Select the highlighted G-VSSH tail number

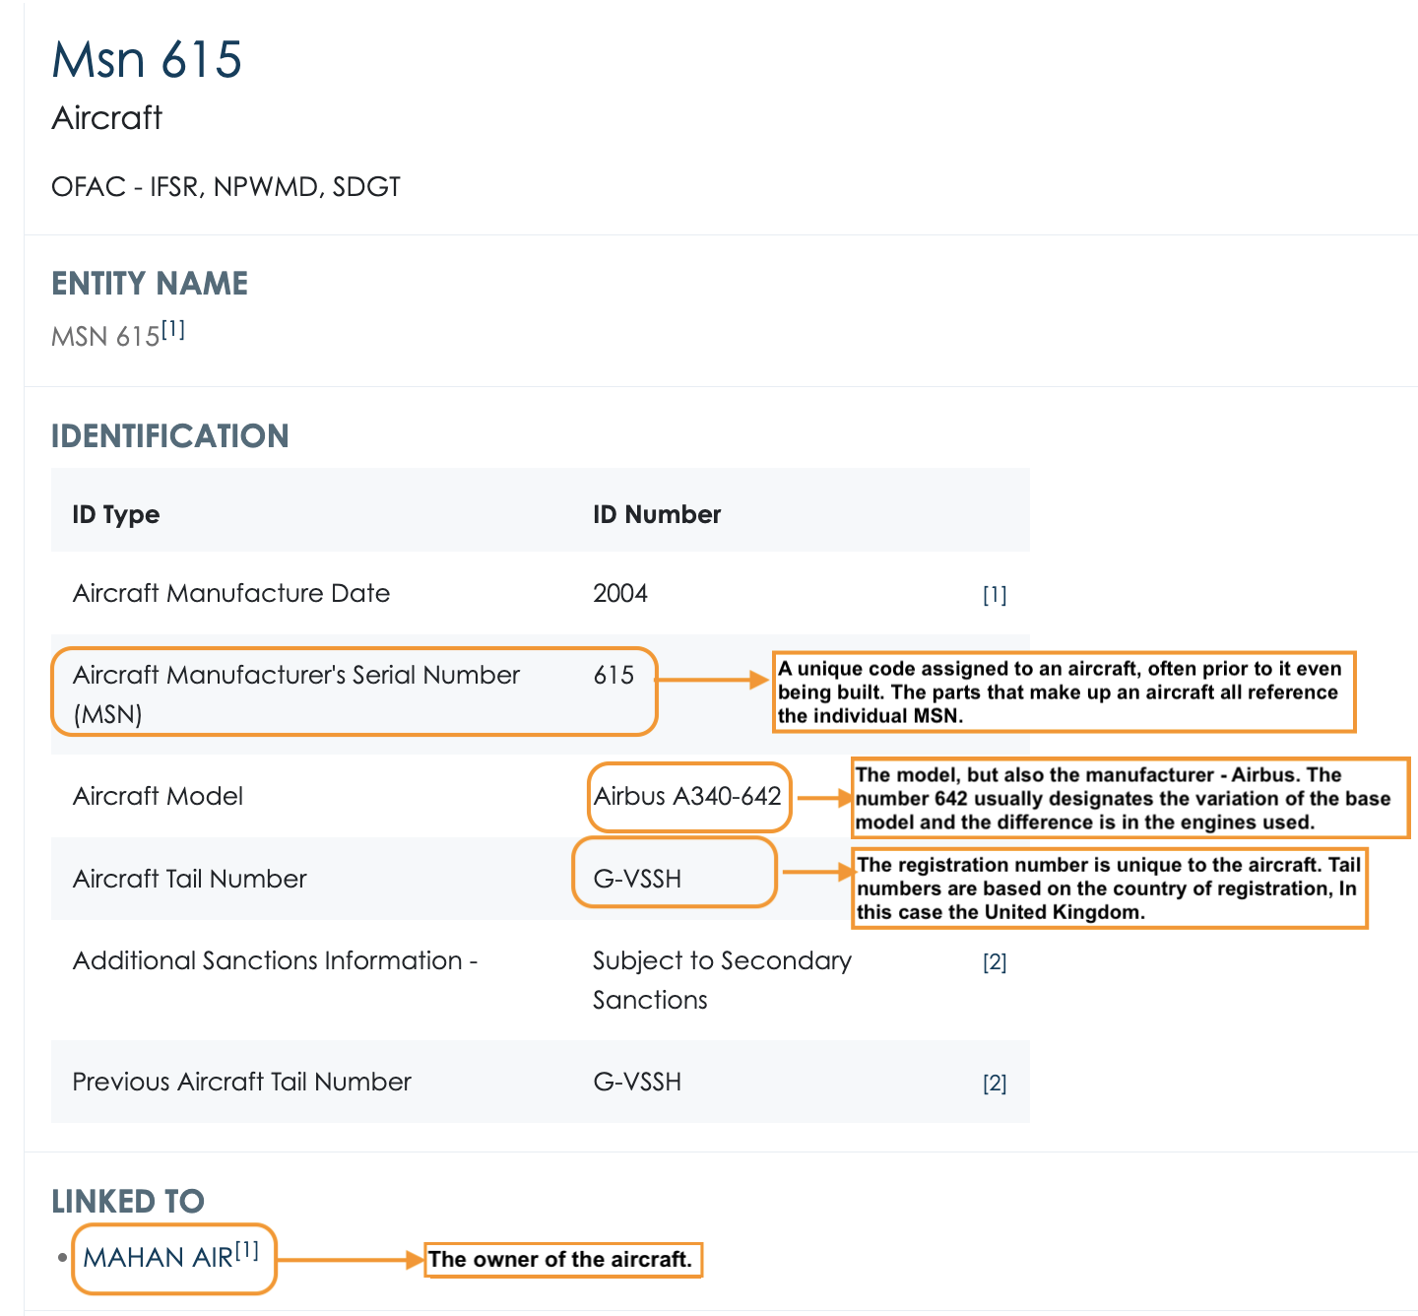pyautogui.click(x=637, y=879)
